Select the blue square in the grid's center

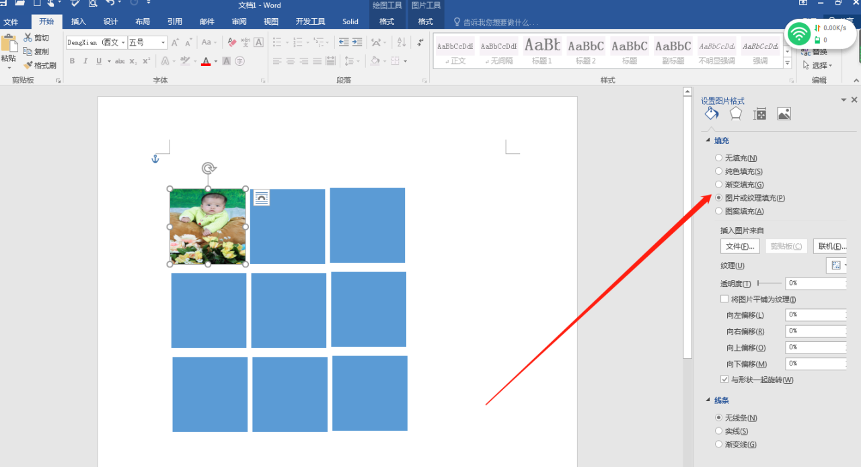[x=289, y=310]
